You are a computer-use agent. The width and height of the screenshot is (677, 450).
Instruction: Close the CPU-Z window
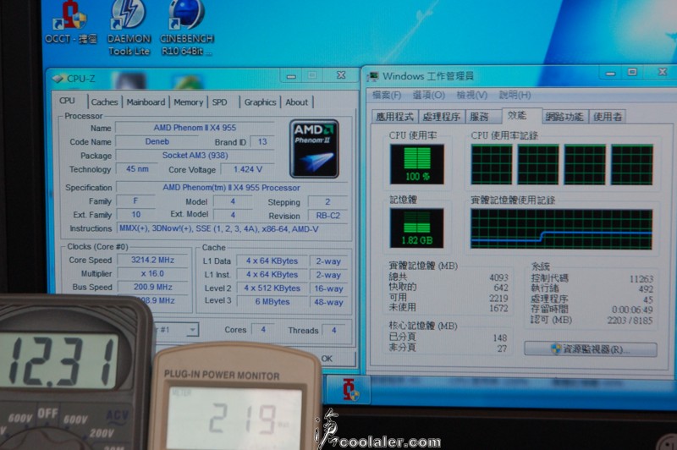pyautogui.click(x=341, y=75)
